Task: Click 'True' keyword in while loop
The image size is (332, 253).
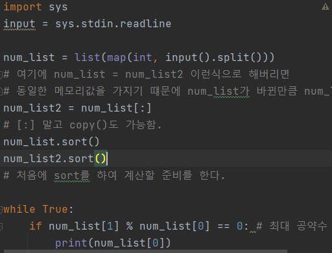Action: click(x=55, y=209)
